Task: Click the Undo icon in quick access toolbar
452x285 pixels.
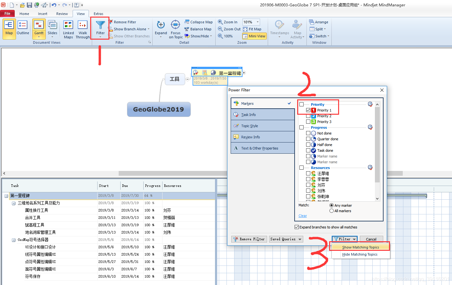Action: click(54, 5)
